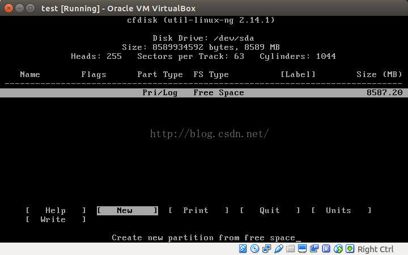Viewport: 408px width, 255px height.
Task: Click the Create new partition hint text
Action: click(x=203, y=238)
